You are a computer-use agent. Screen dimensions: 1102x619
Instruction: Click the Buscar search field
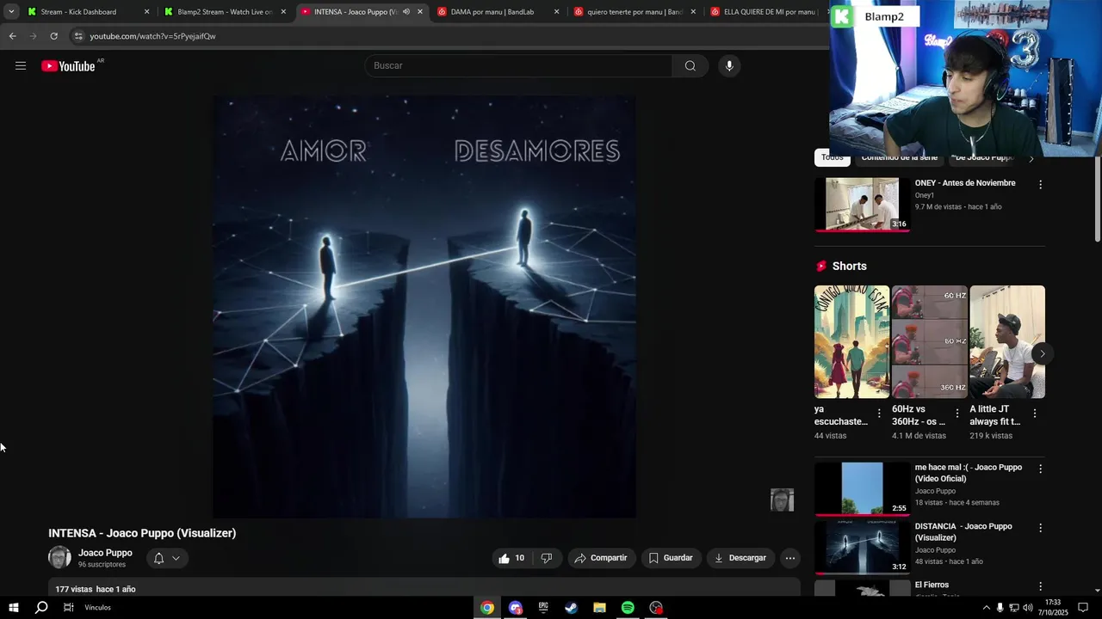click(x=519, y=66)
